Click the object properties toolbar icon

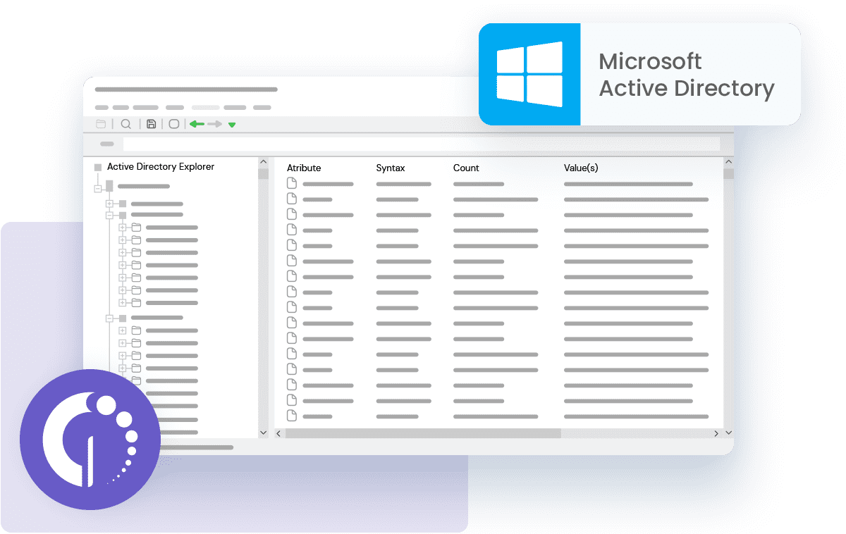click(x=174, y=123)
